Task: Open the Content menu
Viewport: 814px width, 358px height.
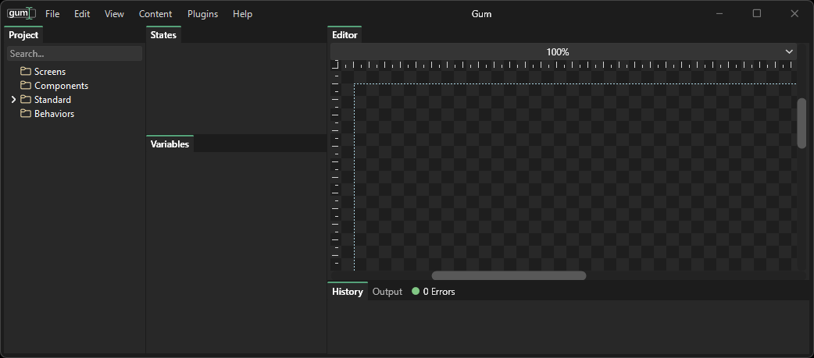Action: (155, 14)
